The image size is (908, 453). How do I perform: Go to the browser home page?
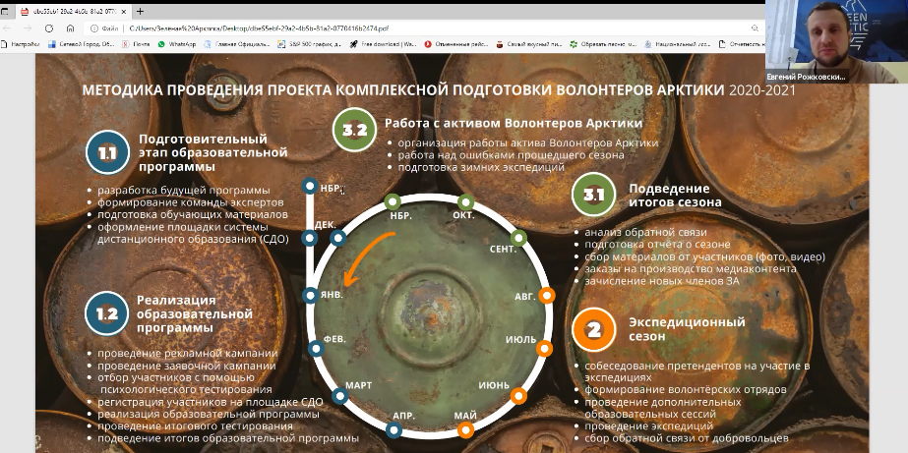(70, 28)
